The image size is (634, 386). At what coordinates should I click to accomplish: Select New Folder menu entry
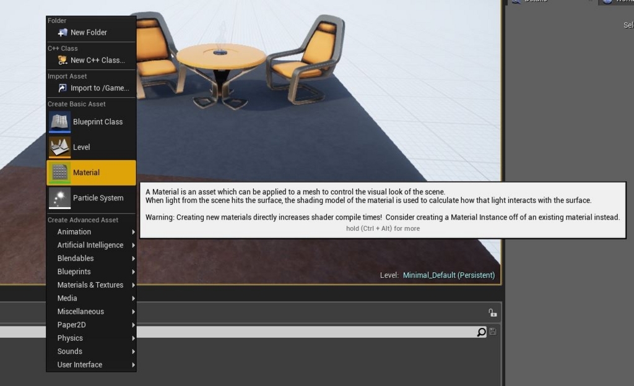pyautogui.click(x=91, y=32)
